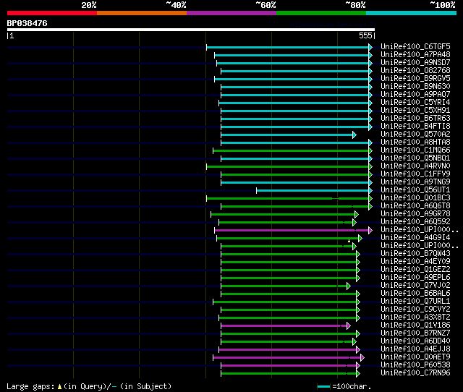The image size is (463, 392).
Task: Select the UniRef100_B9RGV5 label
Action: point(415,79)
